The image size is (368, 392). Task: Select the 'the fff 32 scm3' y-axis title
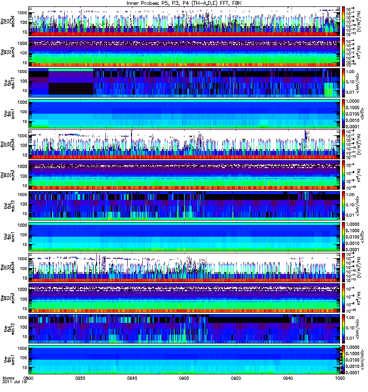click(8, 298)
